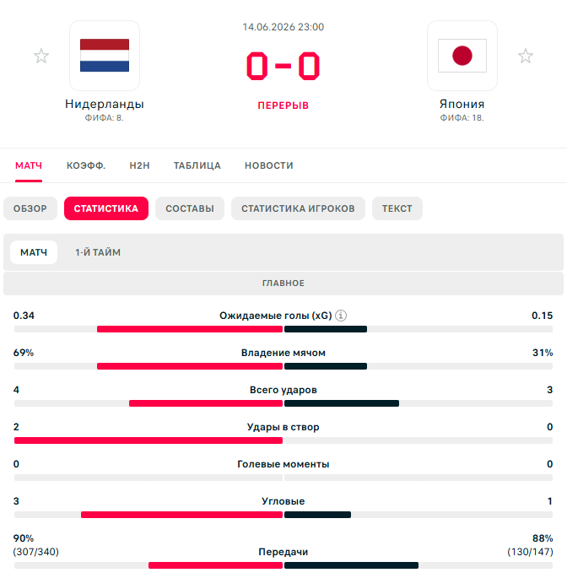Favorite Netherlands with the left star icon
The image size is (567, 578).
pyautogui.click(x=41, y=56)
